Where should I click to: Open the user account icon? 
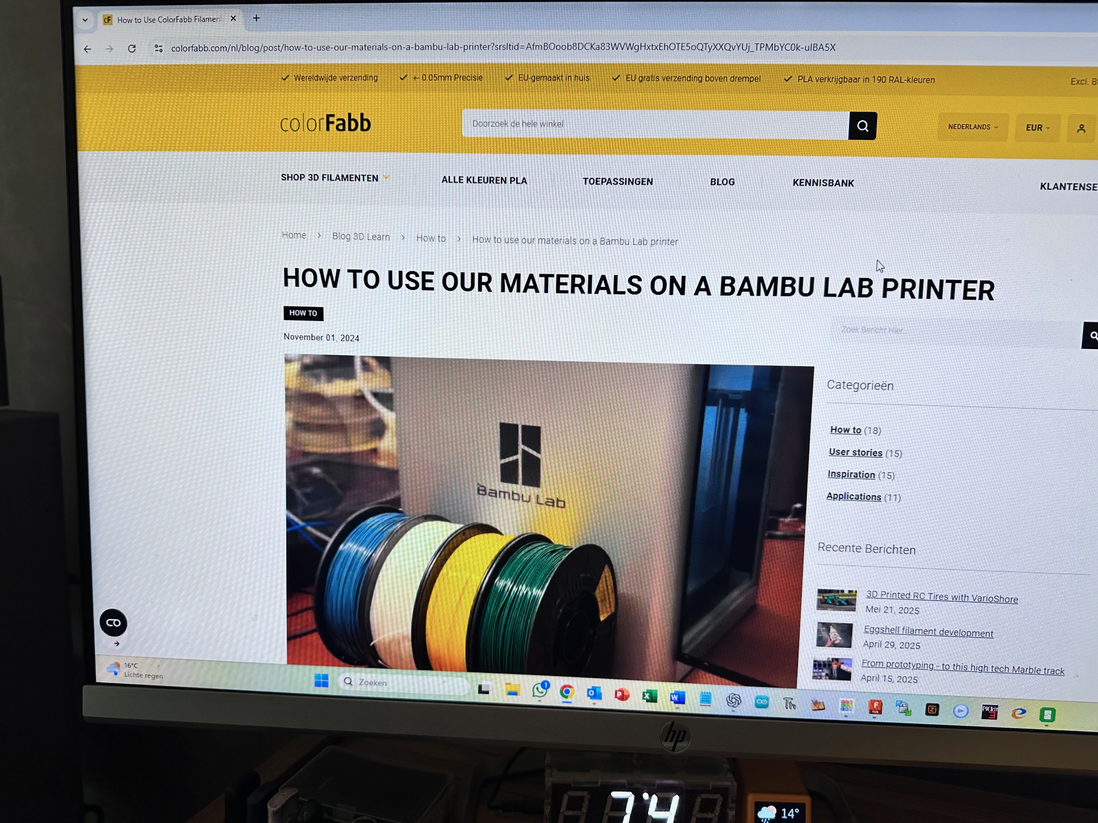click(x=1081, y=128)
